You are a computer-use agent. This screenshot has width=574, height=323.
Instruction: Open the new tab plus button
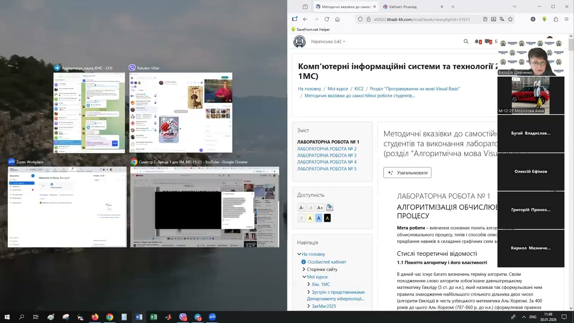pos(453,7)
